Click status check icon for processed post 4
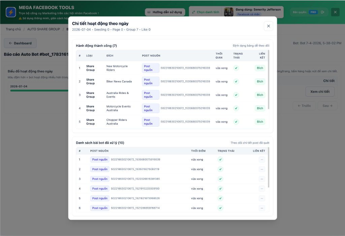The height and width of the screenshot is (236, 345). click(x=220, y=189)
